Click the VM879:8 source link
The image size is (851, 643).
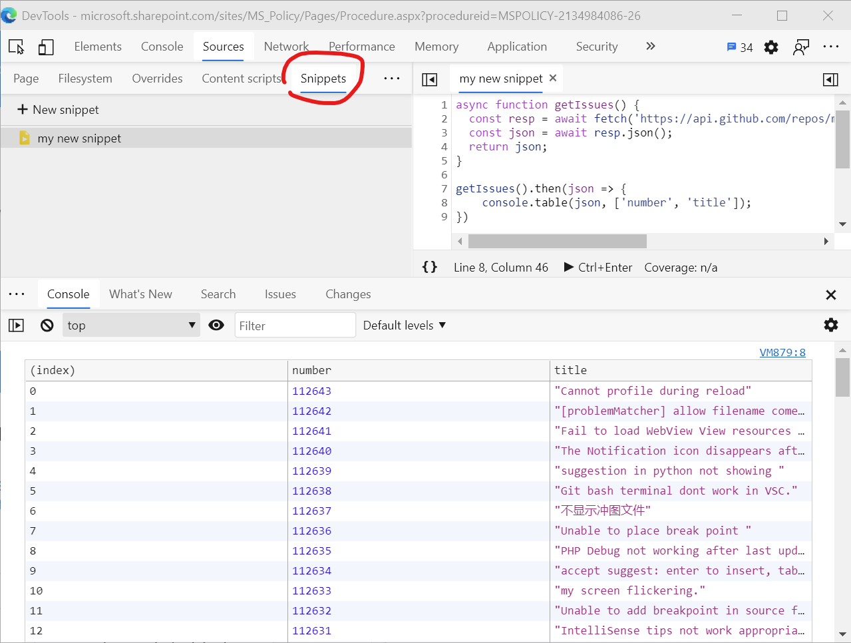(782, 352)
